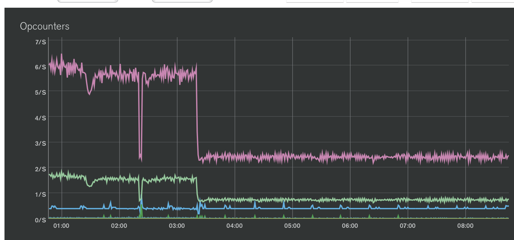The image size is (514, 240).
Task: Select the 02:00 time axis label
Action: coord(119,226)
